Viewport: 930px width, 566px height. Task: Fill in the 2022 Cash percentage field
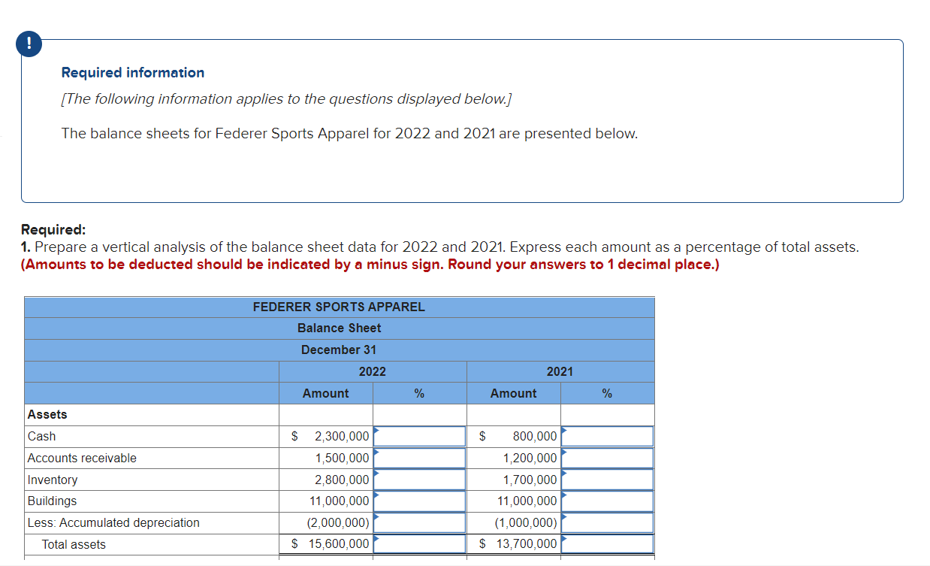(419, 436)
